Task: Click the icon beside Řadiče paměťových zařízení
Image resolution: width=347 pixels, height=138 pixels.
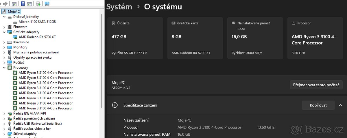Action: [x=10, y=118]
